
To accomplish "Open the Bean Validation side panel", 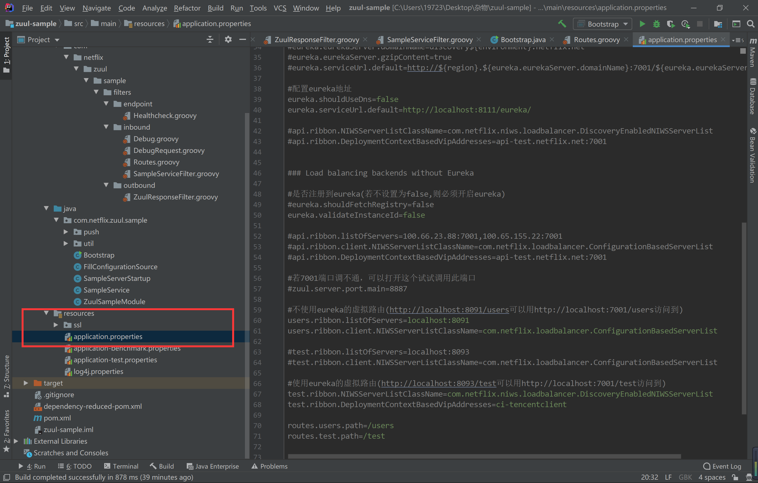I will point(753,155).
